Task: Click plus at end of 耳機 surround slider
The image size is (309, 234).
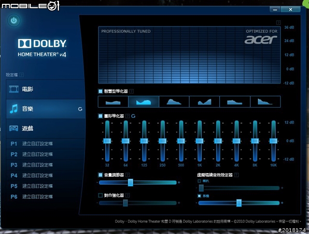Action: pyautogui.click(x=282, y=203)
